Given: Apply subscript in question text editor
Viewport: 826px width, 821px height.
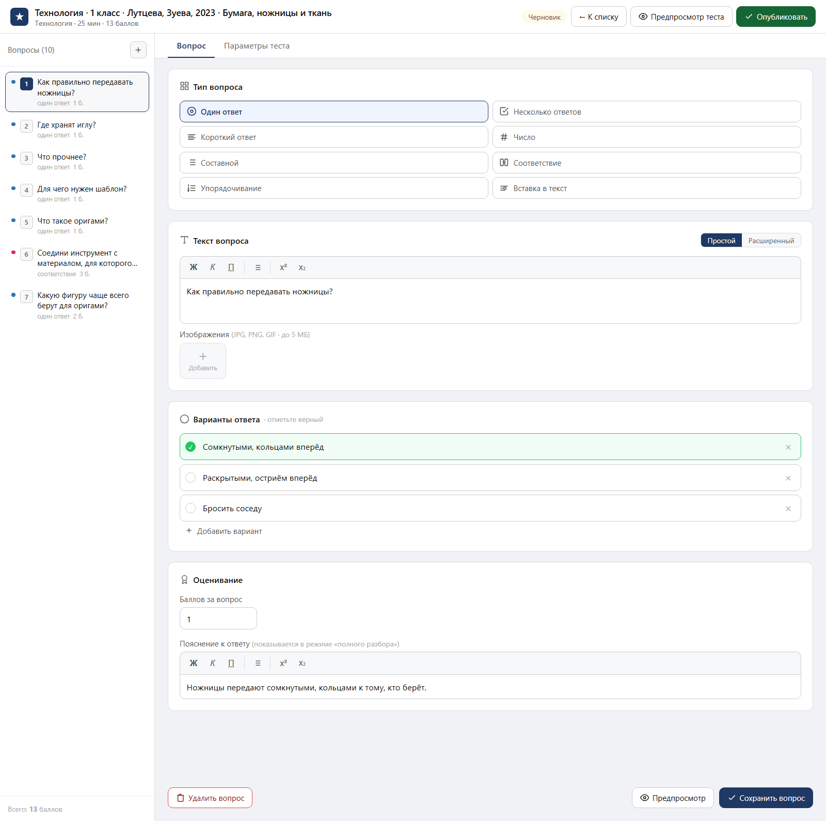Looking at the screenshot, I should 302,267.
